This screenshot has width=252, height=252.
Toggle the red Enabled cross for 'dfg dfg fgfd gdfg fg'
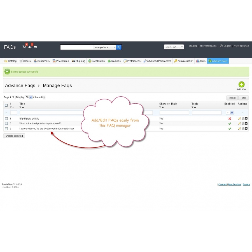pos(230,118)
